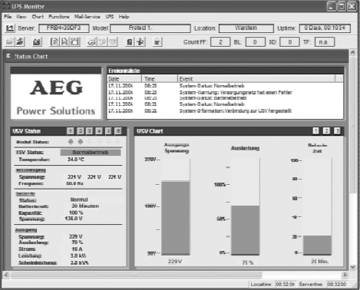
Task: Click the first Modul Status indicator lamp
Action: coord(71,142)
